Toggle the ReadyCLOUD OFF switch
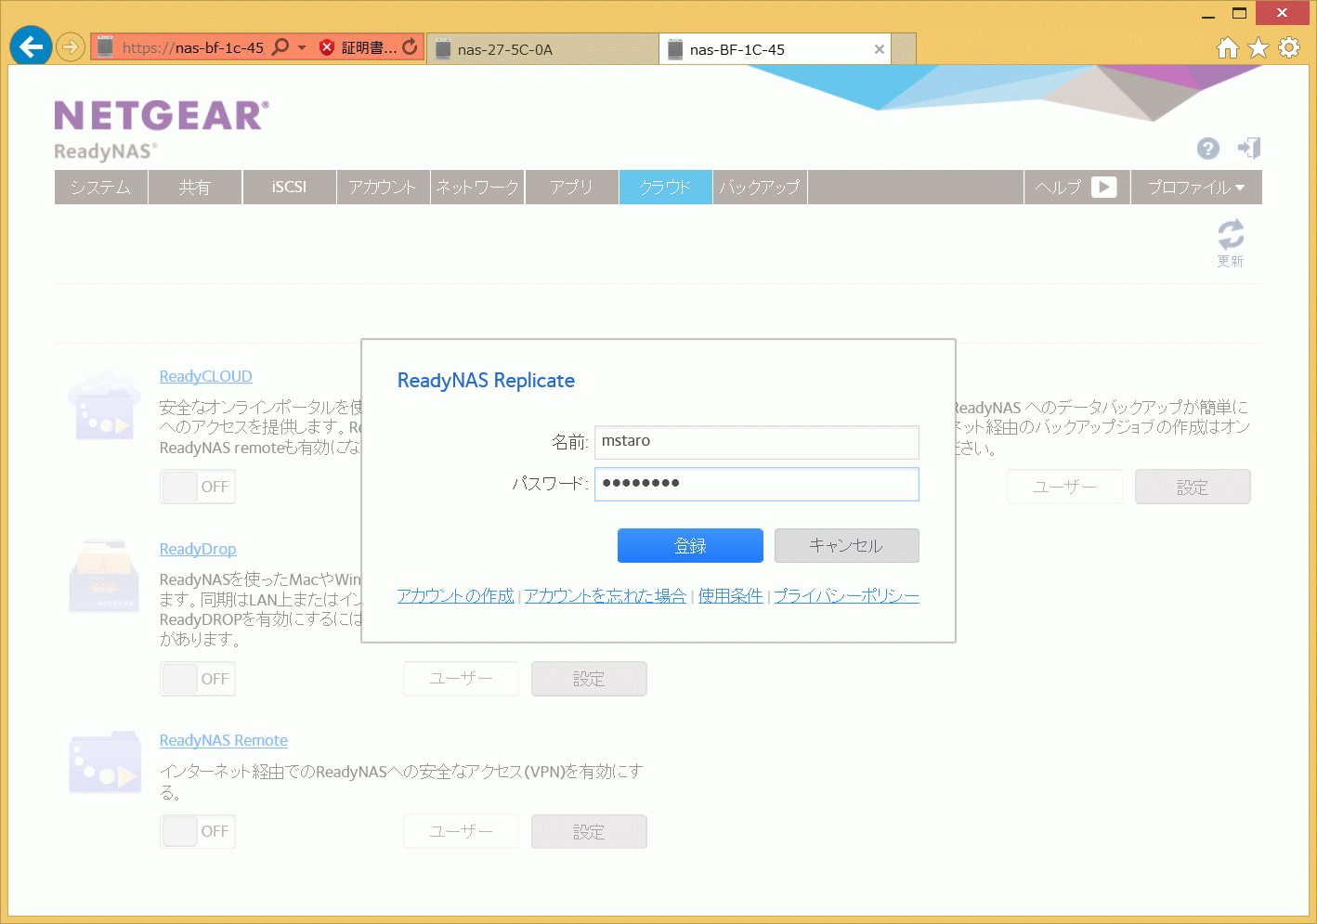 [x=197, y=487]
